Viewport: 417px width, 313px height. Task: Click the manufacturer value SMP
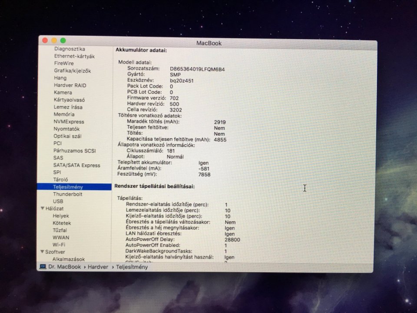click(175, 75)
